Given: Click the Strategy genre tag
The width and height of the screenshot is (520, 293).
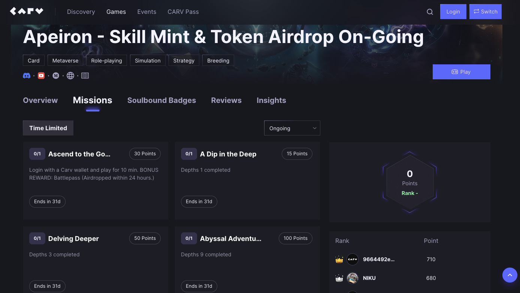Looking at the screenshot, I should pos(184,60).
